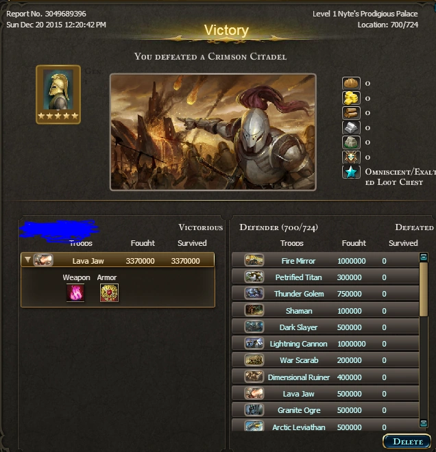The height and width of the screenshot is (452, 436).
Task: Click the defender list scrollbar thumb
Action: (423, 289)
